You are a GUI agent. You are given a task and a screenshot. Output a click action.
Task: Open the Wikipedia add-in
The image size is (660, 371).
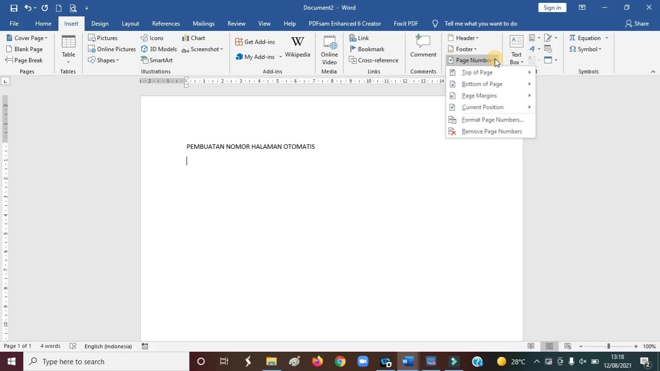298,47
